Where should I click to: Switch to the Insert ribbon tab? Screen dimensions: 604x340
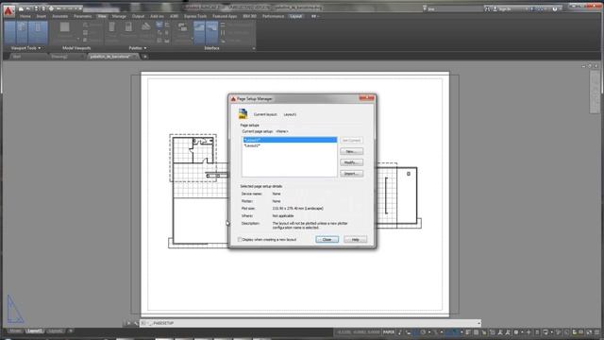42,16
